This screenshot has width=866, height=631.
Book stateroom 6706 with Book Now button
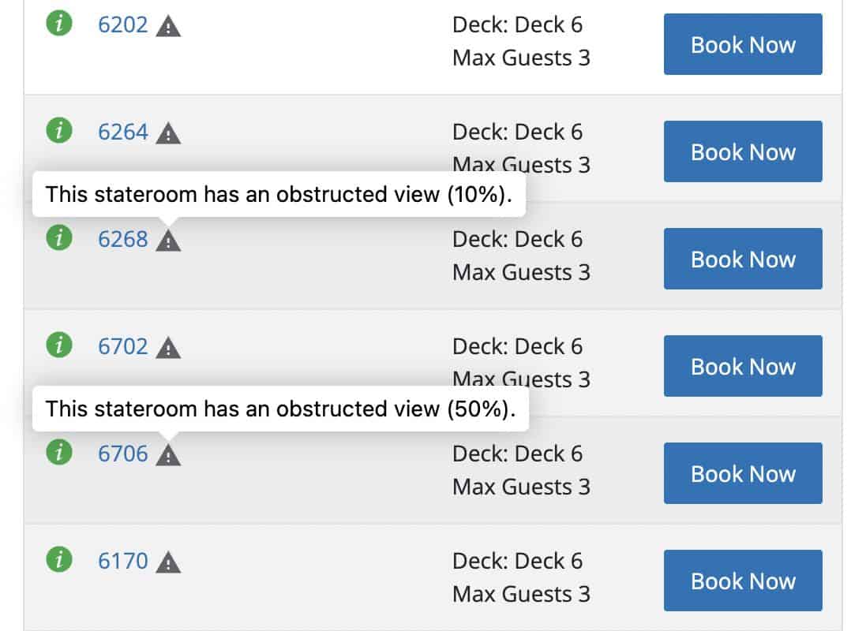(742, 473)
